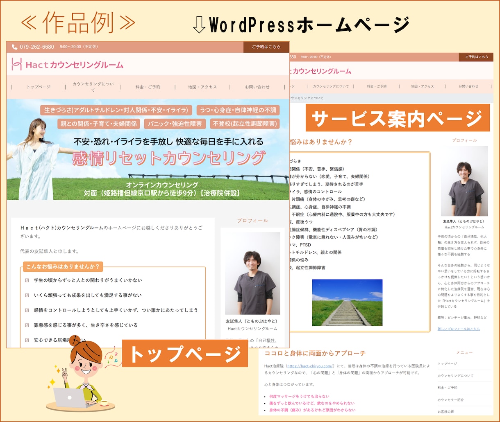
Task: Click 身体の不調（痛み）があるけれど pink text
Action: point(312,410)
